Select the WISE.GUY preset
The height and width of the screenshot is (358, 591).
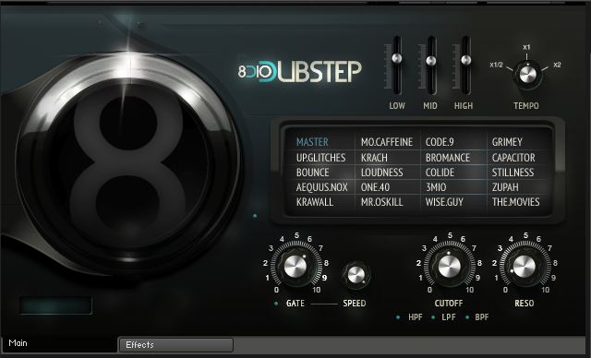tap(444, 202)
